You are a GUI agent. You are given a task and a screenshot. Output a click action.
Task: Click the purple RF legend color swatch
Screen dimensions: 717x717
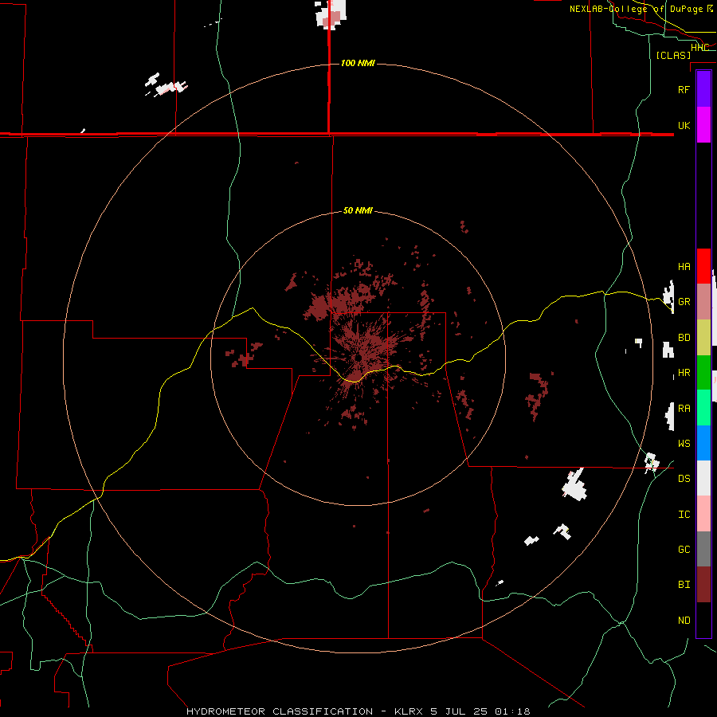tap(703, 89)
